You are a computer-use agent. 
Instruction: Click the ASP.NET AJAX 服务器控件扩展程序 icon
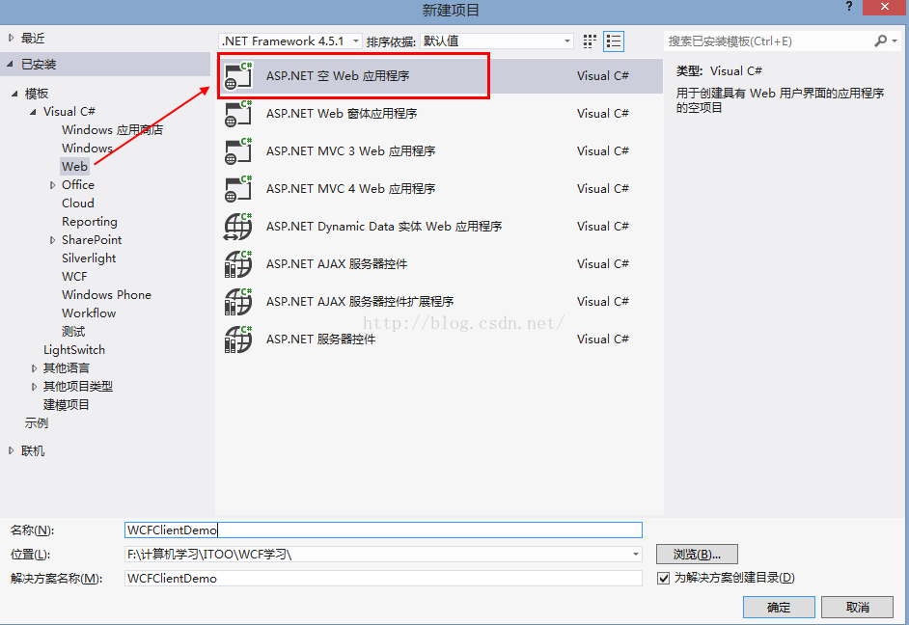click(238, 302)
